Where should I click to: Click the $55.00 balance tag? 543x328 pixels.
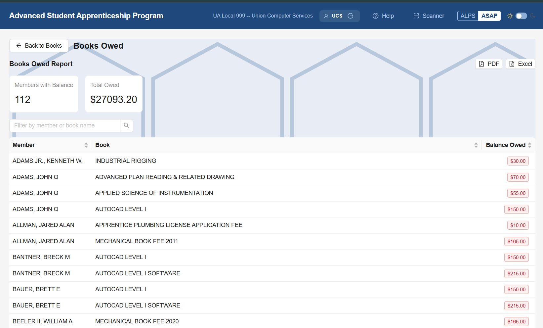(x=518, y=193)
